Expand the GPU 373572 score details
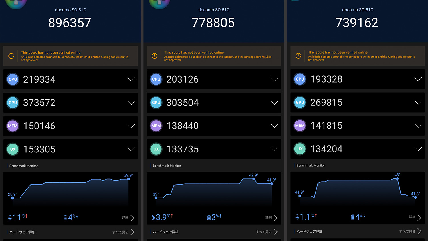428x241 pixels. point(131,103)
